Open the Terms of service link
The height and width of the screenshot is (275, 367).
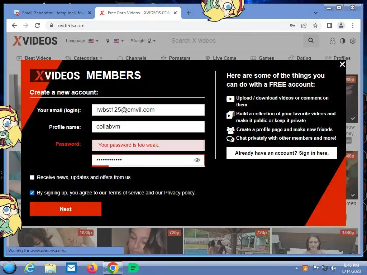click(126, 193)
